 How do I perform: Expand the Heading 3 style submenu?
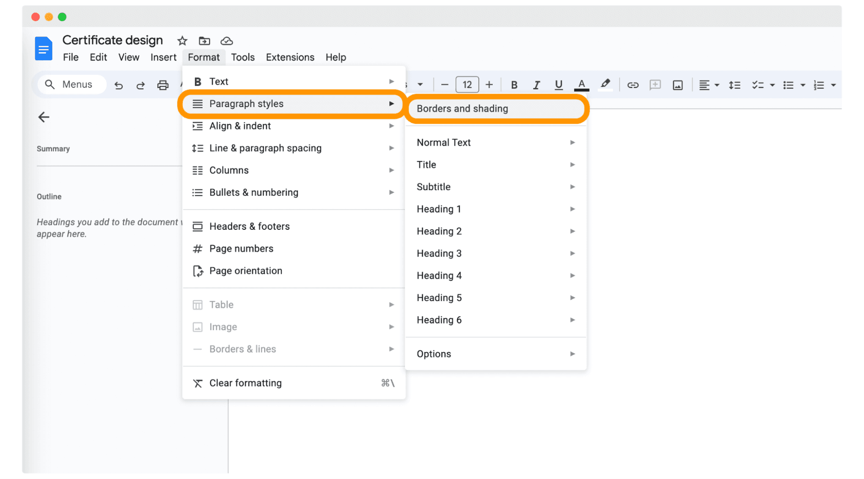(496, 253)
